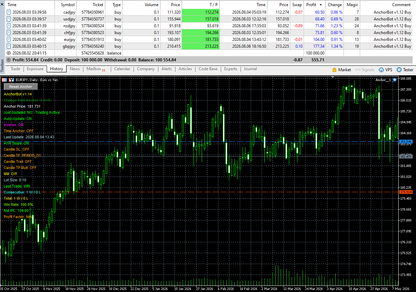Click the green T/P cell 112.274
The height and width of the screenshot is (292, 416).
coord(201,12)
